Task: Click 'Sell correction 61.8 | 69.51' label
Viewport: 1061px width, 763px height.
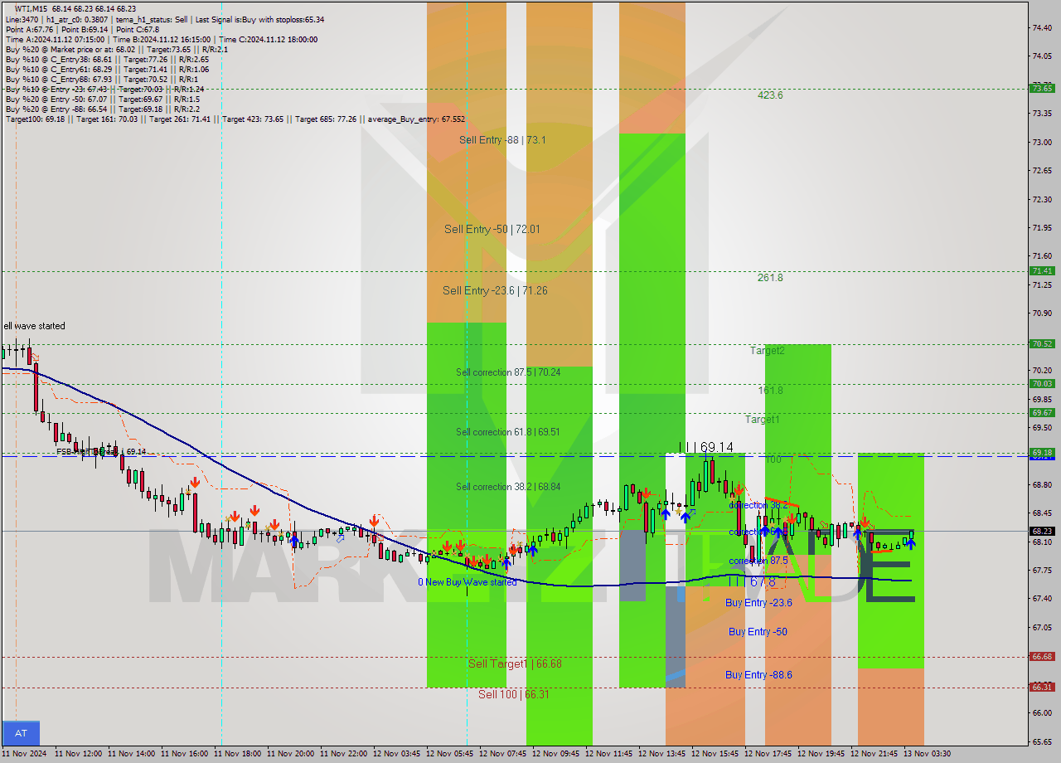Action: point(508,432)
